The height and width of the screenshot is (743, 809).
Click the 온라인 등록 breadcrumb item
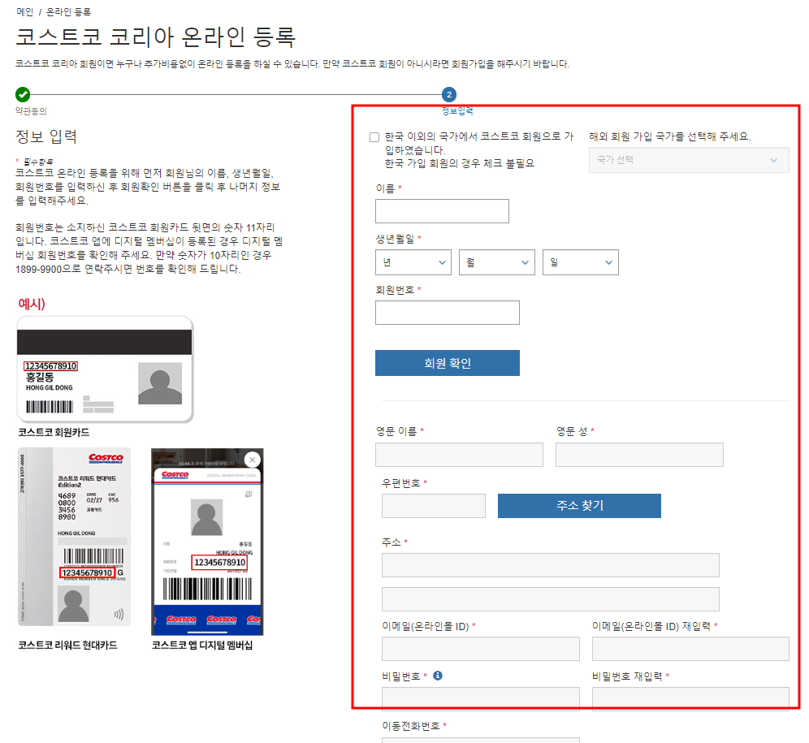pos(68,11)
